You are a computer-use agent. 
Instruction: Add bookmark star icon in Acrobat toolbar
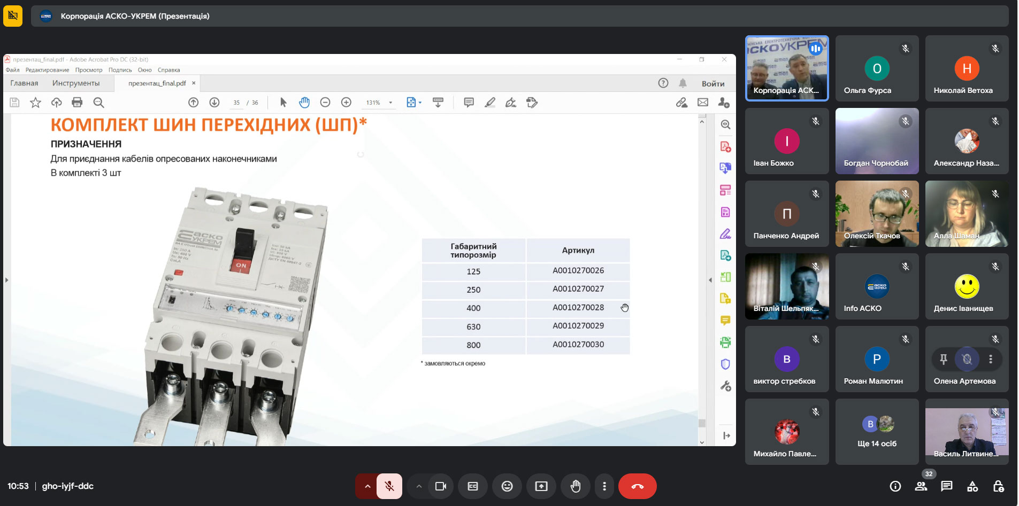coord(35,103)
